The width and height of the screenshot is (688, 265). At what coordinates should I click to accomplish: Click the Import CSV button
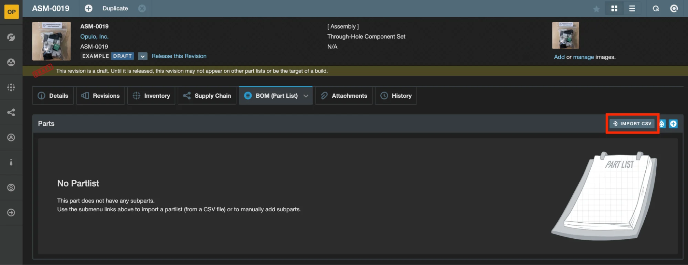(632, 124)
